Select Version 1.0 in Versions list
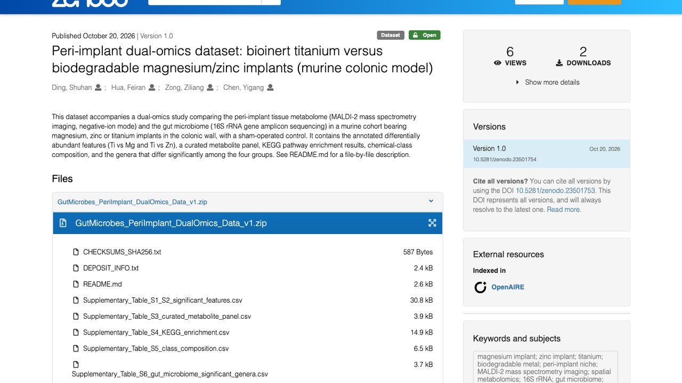The image size is (682, 383). [547, 154]
